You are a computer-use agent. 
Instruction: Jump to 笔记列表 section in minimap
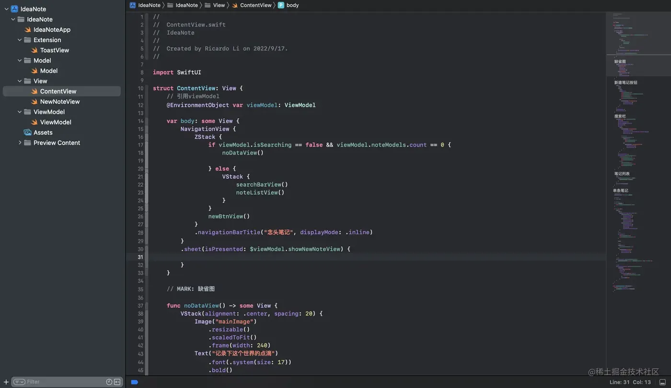622,174
